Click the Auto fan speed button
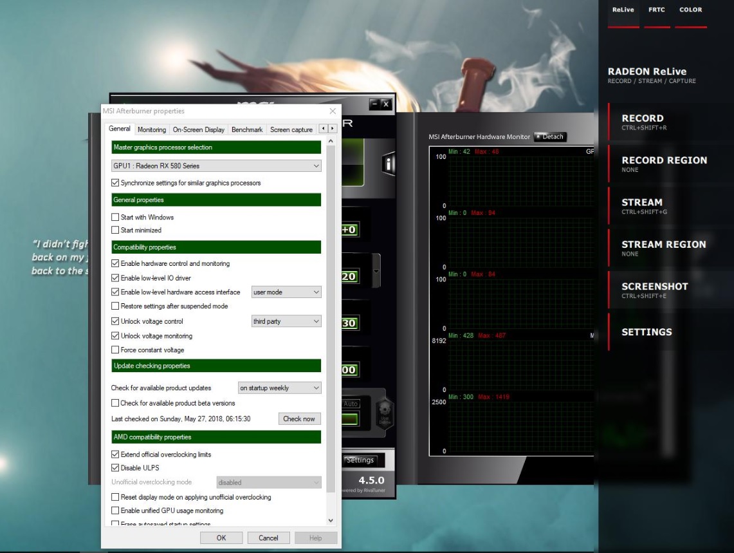Screen dimensions: 734x553 tap(351, 404)
